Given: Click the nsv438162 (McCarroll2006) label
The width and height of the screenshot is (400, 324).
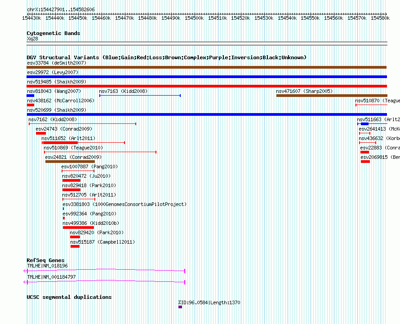Looking at the screenshot, I should [61, 101].
